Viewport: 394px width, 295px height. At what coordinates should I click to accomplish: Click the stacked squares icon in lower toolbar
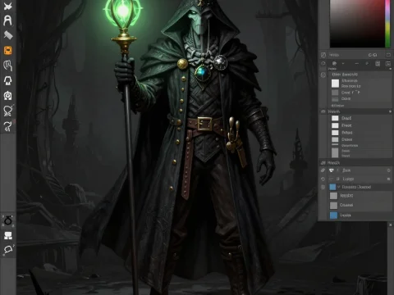[x=8, y=235]
